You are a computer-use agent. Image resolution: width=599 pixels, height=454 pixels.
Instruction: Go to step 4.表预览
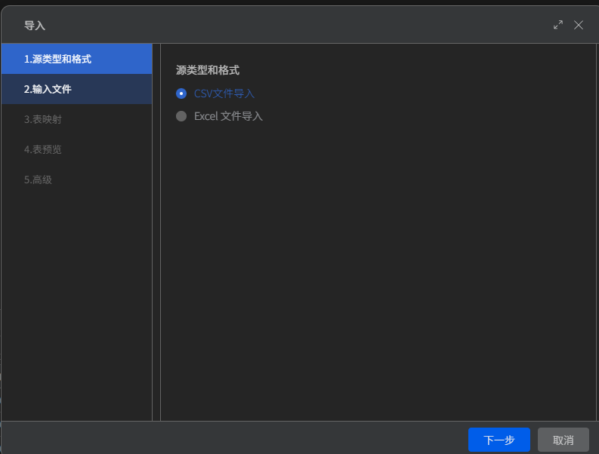(77, 149)
